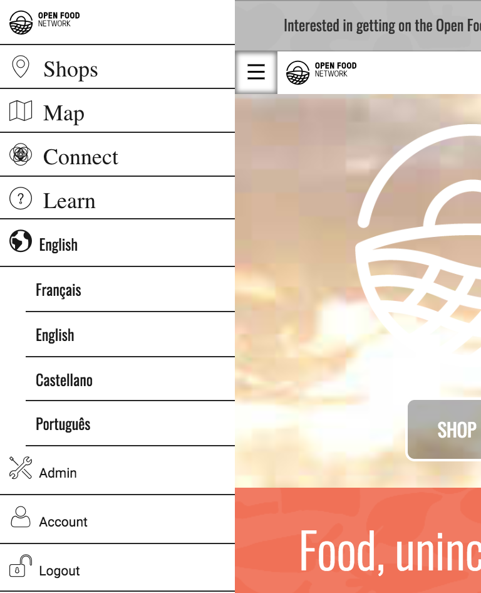Click the Learn question mark icon

[21, 198]
